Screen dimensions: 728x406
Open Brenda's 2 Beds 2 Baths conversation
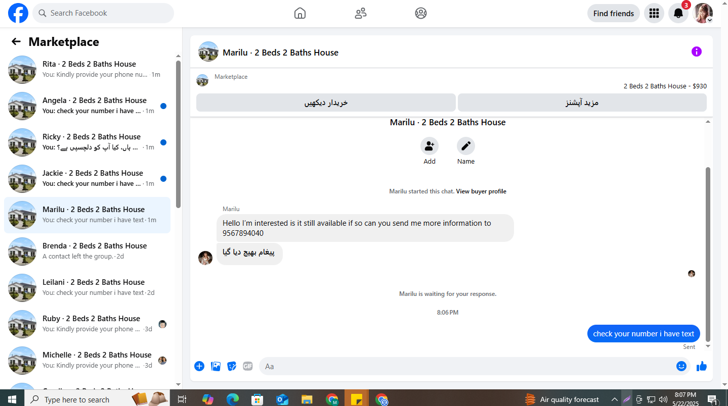pos(87,251)
